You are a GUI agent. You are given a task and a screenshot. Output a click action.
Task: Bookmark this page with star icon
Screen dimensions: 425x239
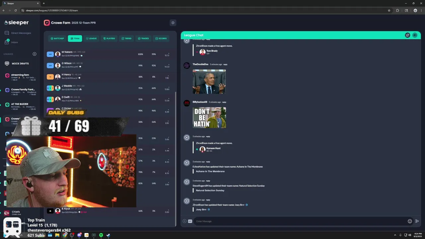click(x=389, y=10)
